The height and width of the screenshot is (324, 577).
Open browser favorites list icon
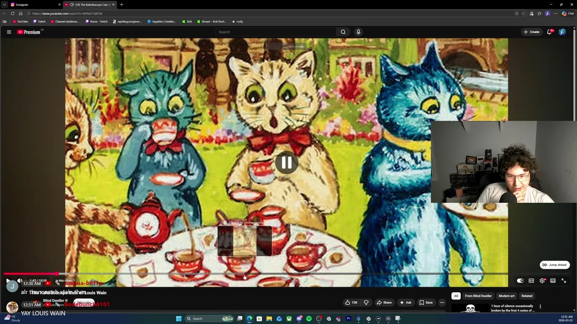pyautogui.click(x=540, y=13)
